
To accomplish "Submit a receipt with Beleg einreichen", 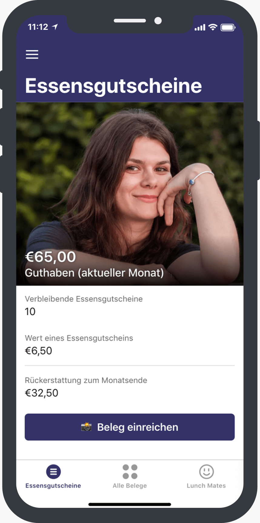I will pos(130,427).
